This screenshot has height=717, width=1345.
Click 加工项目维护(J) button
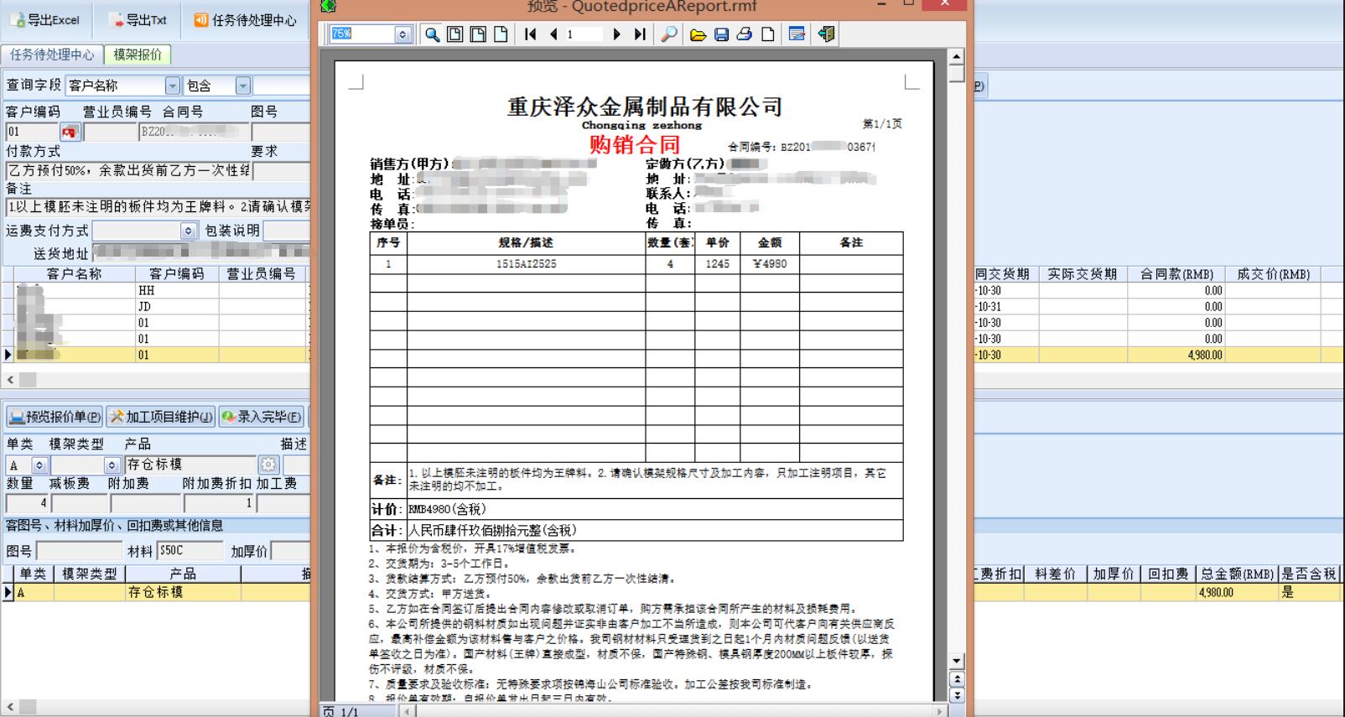pos(161,417)
